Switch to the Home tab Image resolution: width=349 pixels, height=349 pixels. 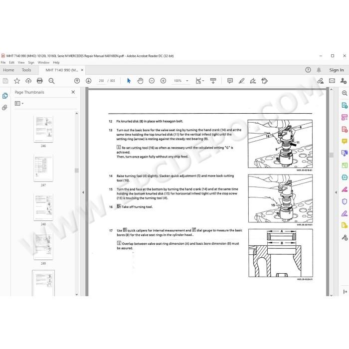pos(8,70)
